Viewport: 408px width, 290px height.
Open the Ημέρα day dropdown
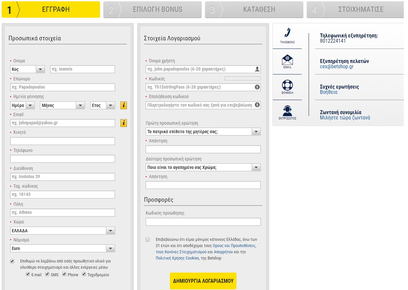[23, 105]
